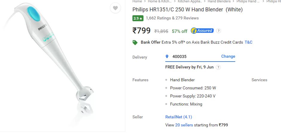Image resolution: width=281 pixels, height=133 pixels.
Task: Click the product title Philips HR1351/C
Action: click(187, 10)
